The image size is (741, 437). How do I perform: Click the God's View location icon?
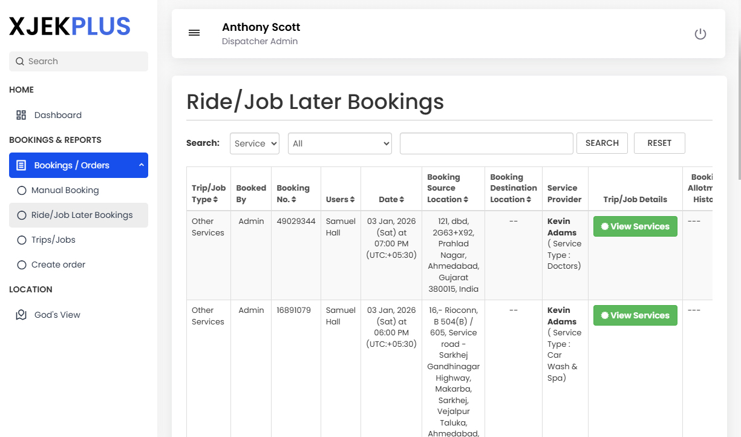pos(21,314)
